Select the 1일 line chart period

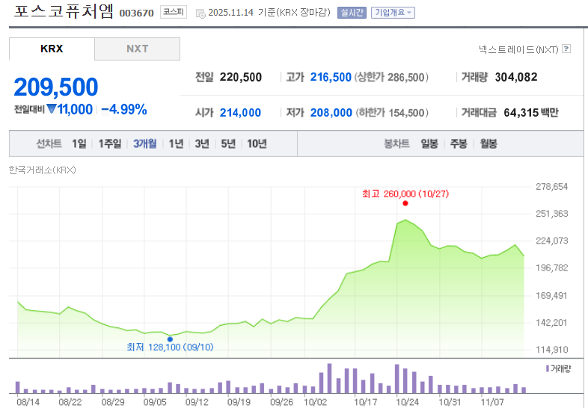click(x=79, y=143)
